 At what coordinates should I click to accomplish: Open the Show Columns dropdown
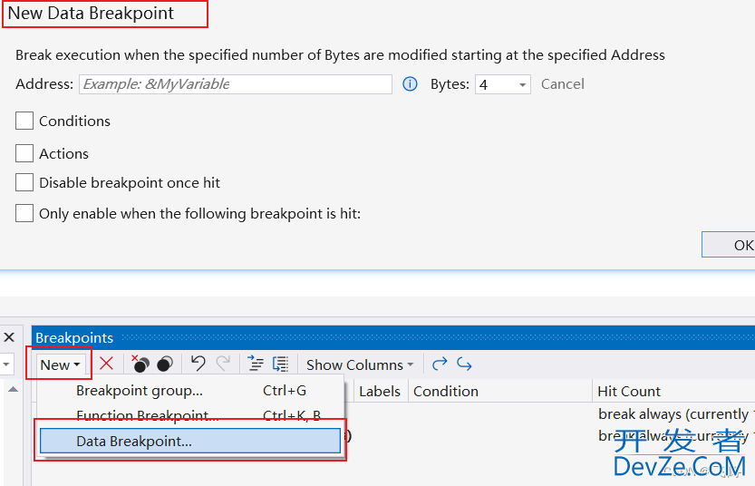(360, 364)
